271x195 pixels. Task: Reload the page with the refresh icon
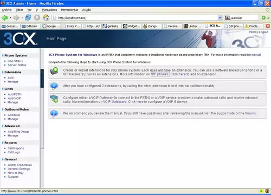click(x=28, y=18)
